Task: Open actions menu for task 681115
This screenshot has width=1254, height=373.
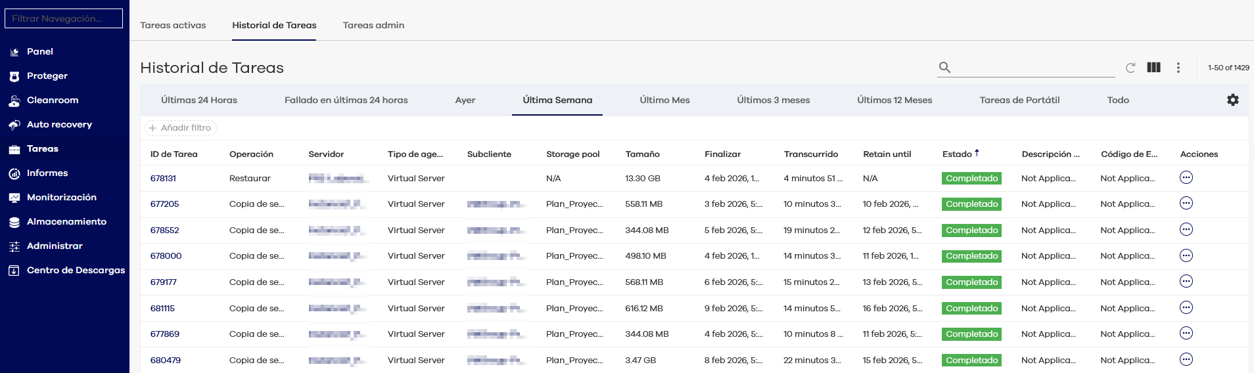Action: (1186, 307)
